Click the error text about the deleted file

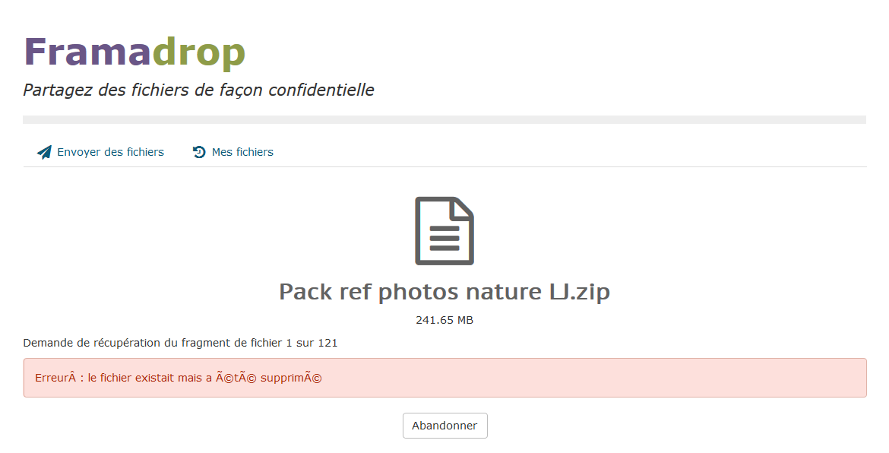[180, 378]
